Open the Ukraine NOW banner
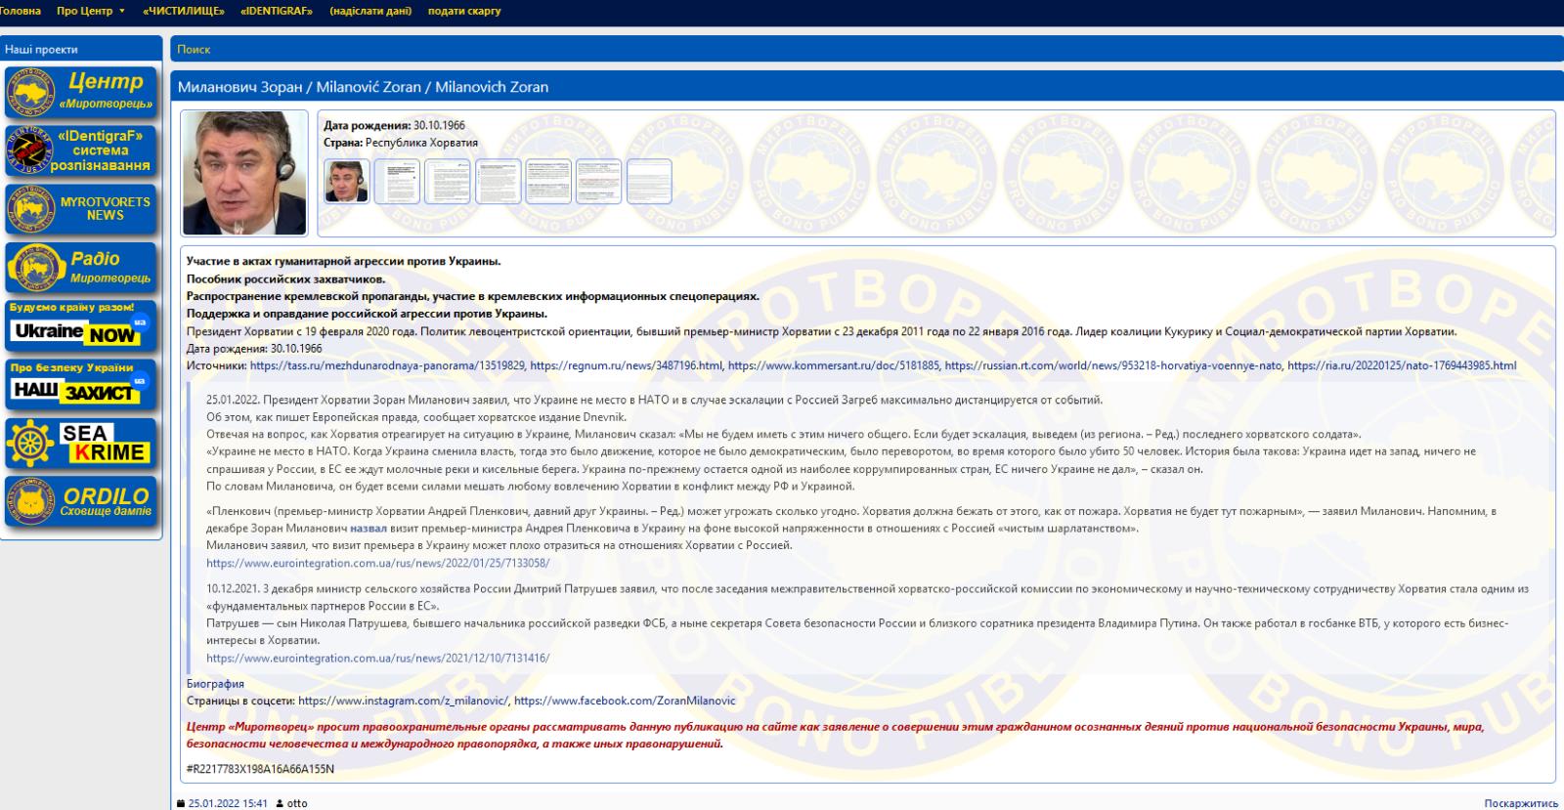The width and height of the screenshot is (1564, 810). coord(80,325)
